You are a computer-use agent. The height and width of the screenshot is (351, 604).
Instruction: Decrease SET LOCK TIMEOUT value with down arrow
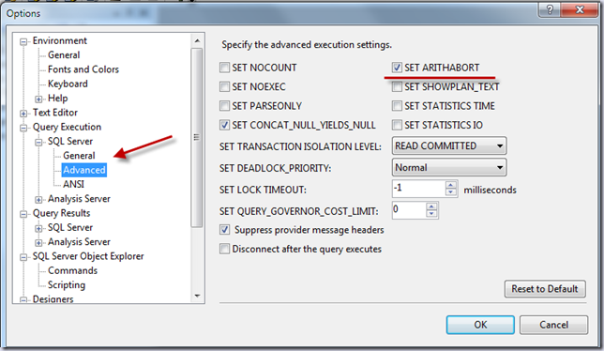[x=451, y=192]
